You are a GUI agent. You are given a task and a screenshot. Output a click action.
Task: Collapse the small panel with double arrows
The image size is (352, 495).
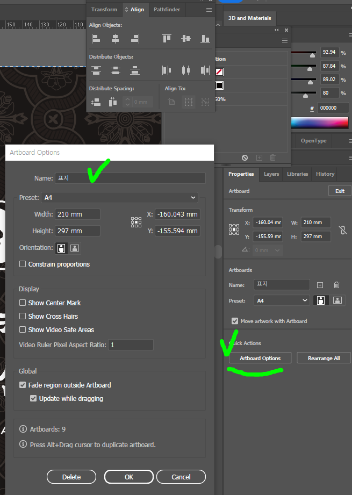pyautogui.click(x=277, y=30)
